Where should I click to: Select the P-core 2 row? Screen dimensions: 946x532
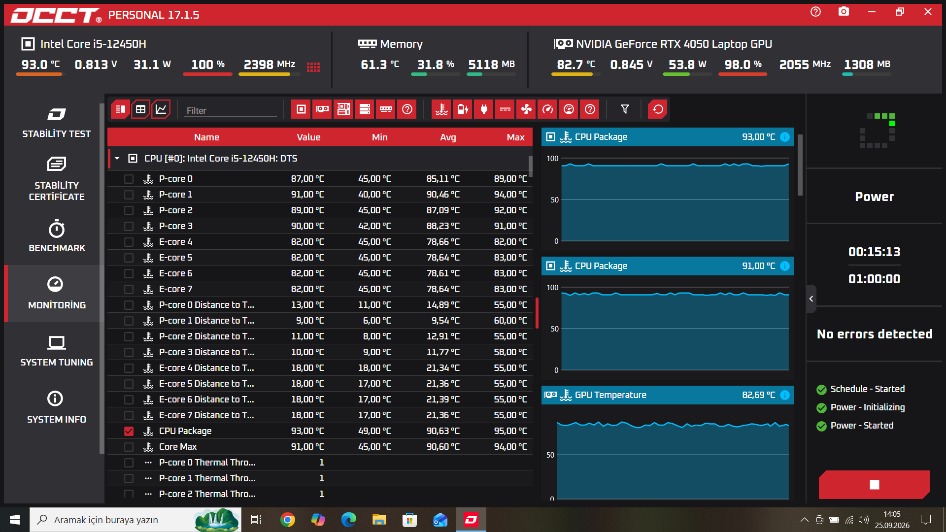[320, 210]
